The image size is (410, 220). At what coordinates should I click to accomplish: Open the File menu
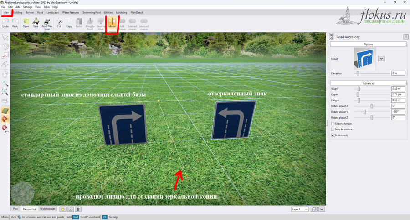pos(3,7)
